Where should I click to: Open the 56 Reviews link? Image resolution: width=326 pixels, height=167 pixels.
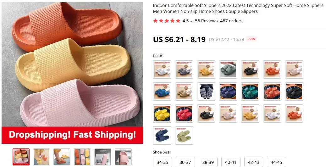206,21
